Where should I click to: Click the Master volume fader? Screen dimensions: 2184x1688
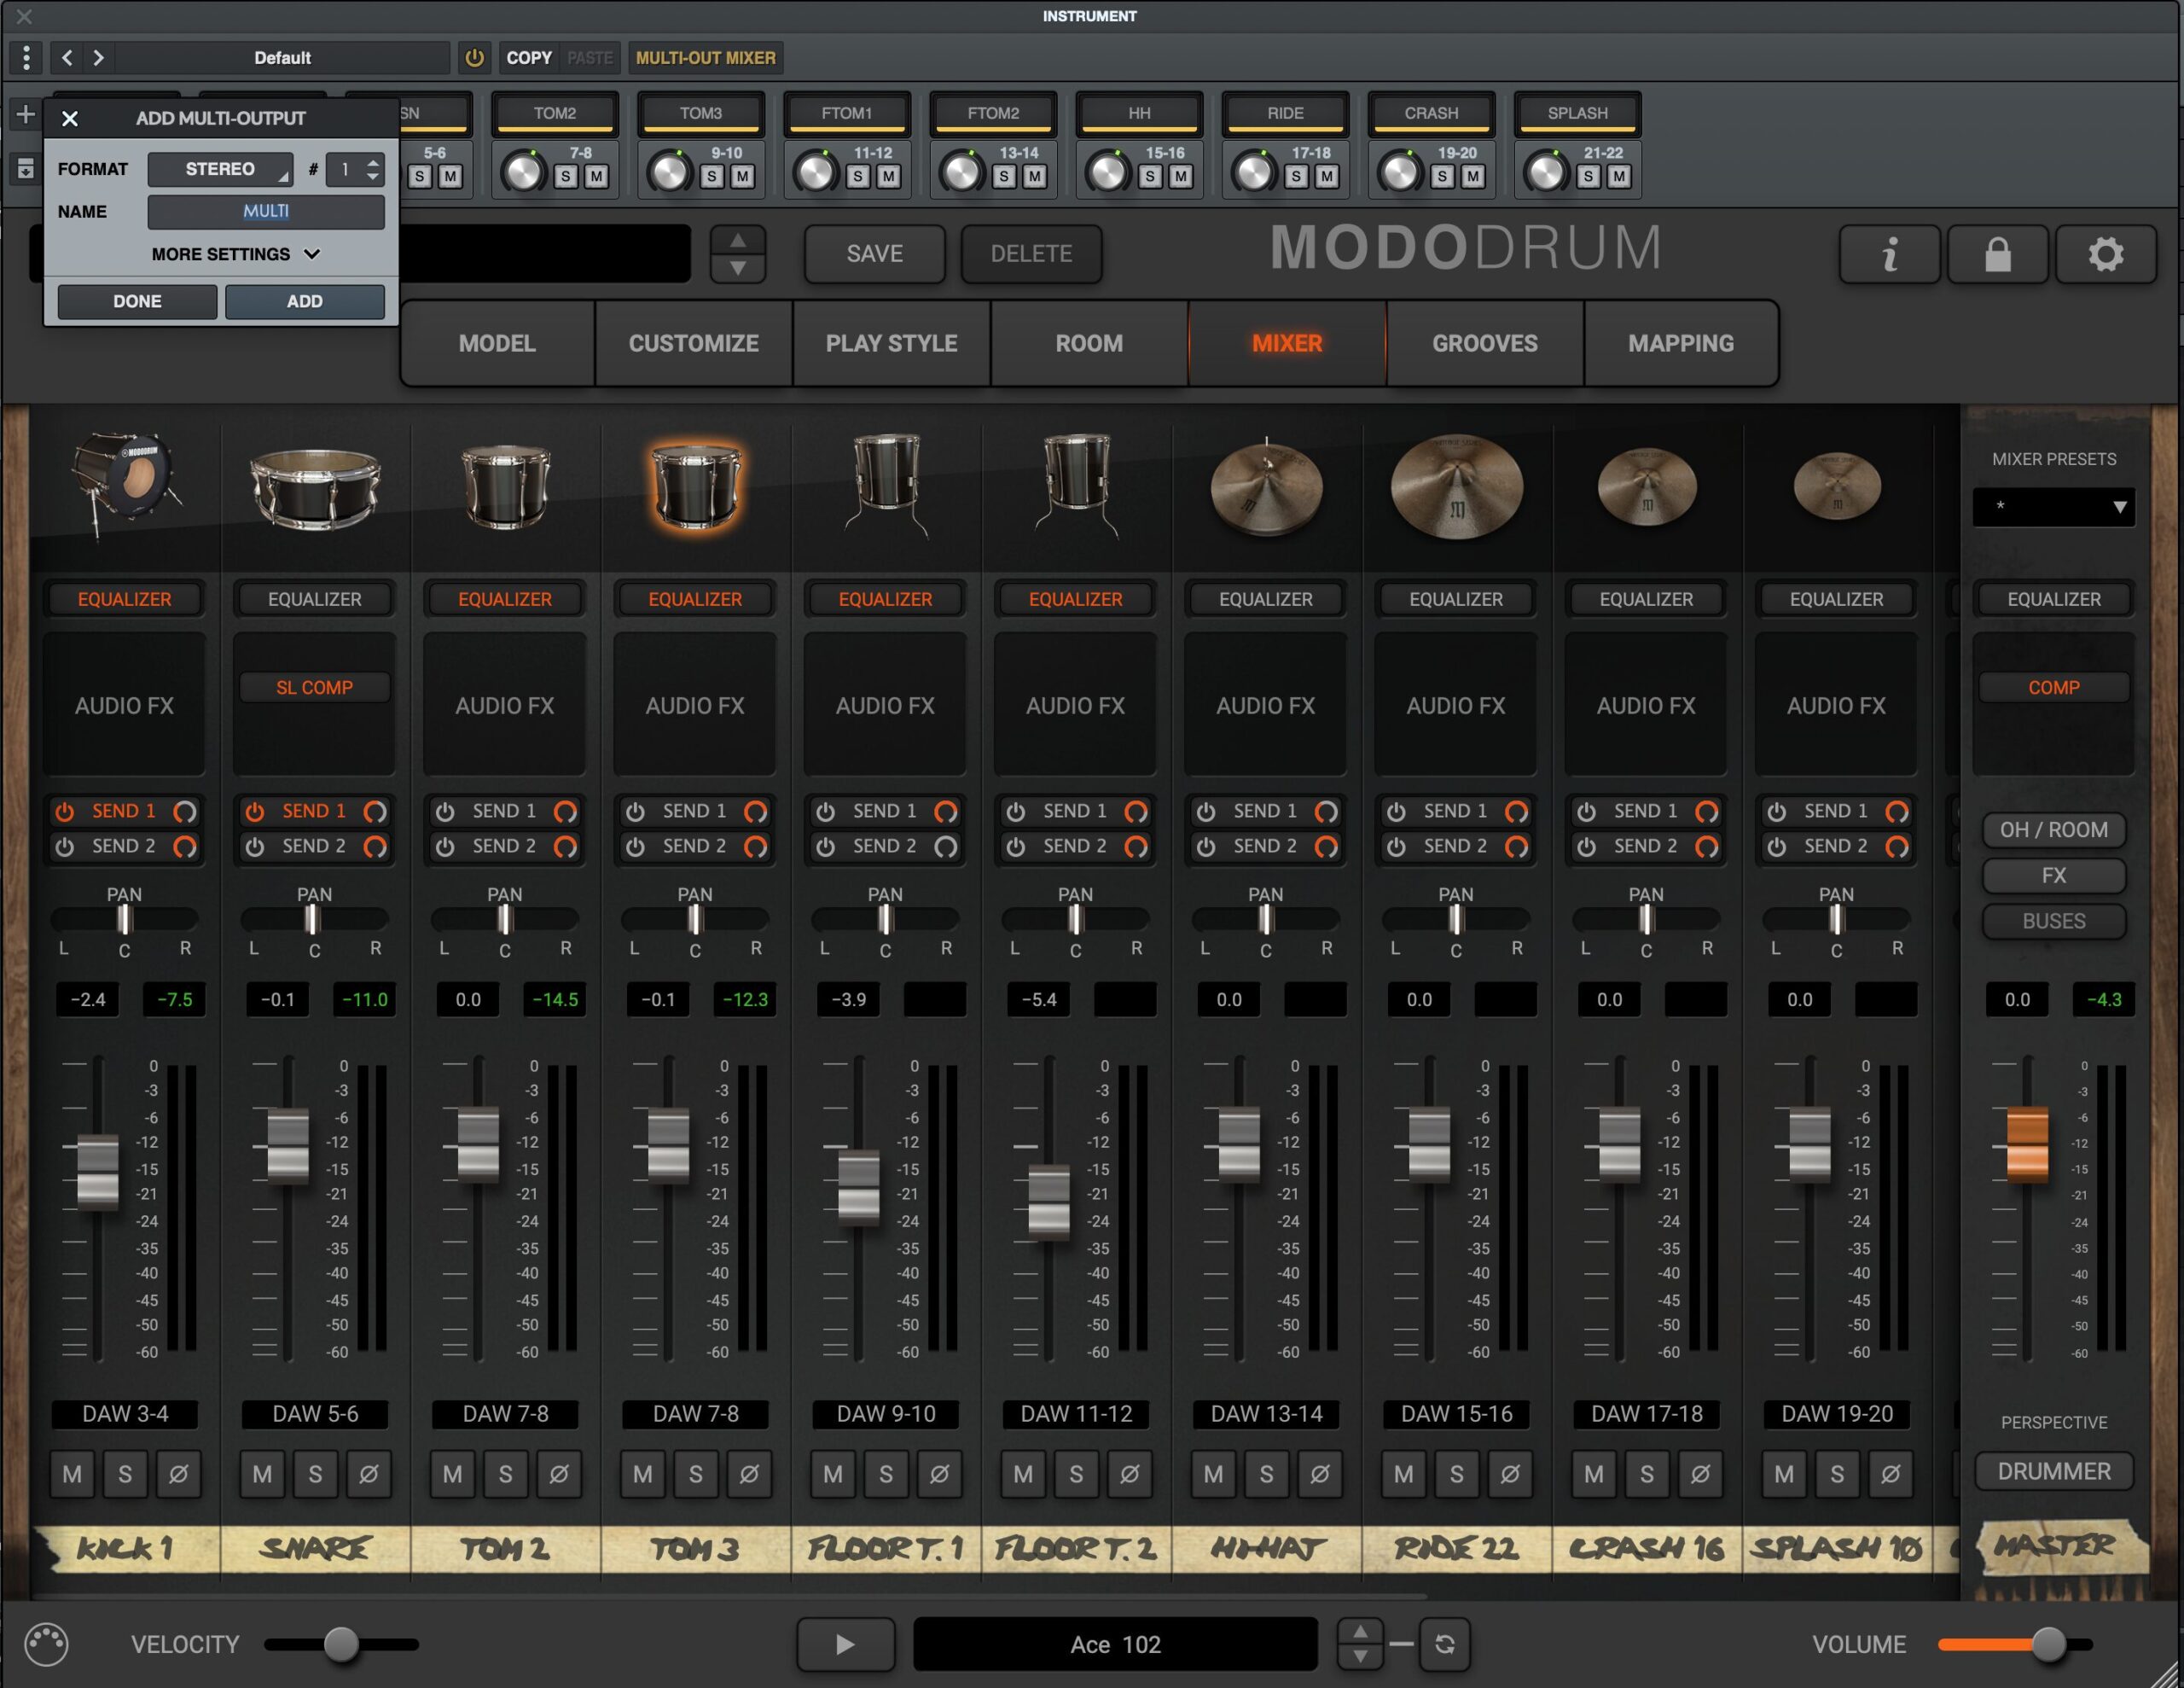tap(2027, 1144)
